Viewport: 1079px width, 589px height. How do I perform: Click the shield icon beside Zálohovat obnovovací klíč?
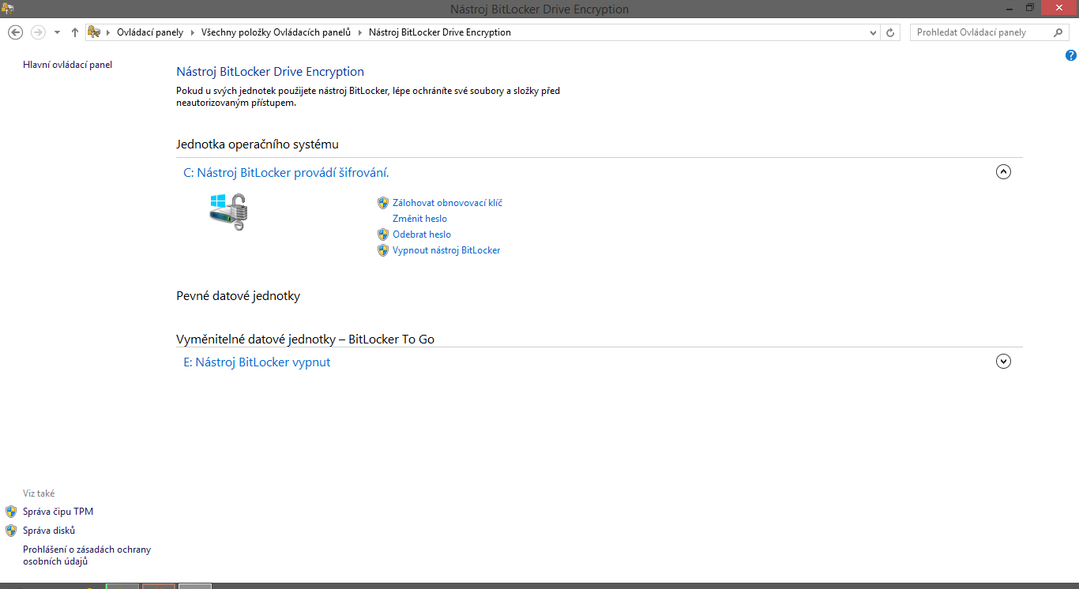(x=384, y=202)
